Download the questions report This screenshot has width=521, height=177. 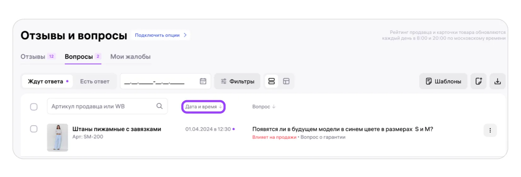pos(497,81)
